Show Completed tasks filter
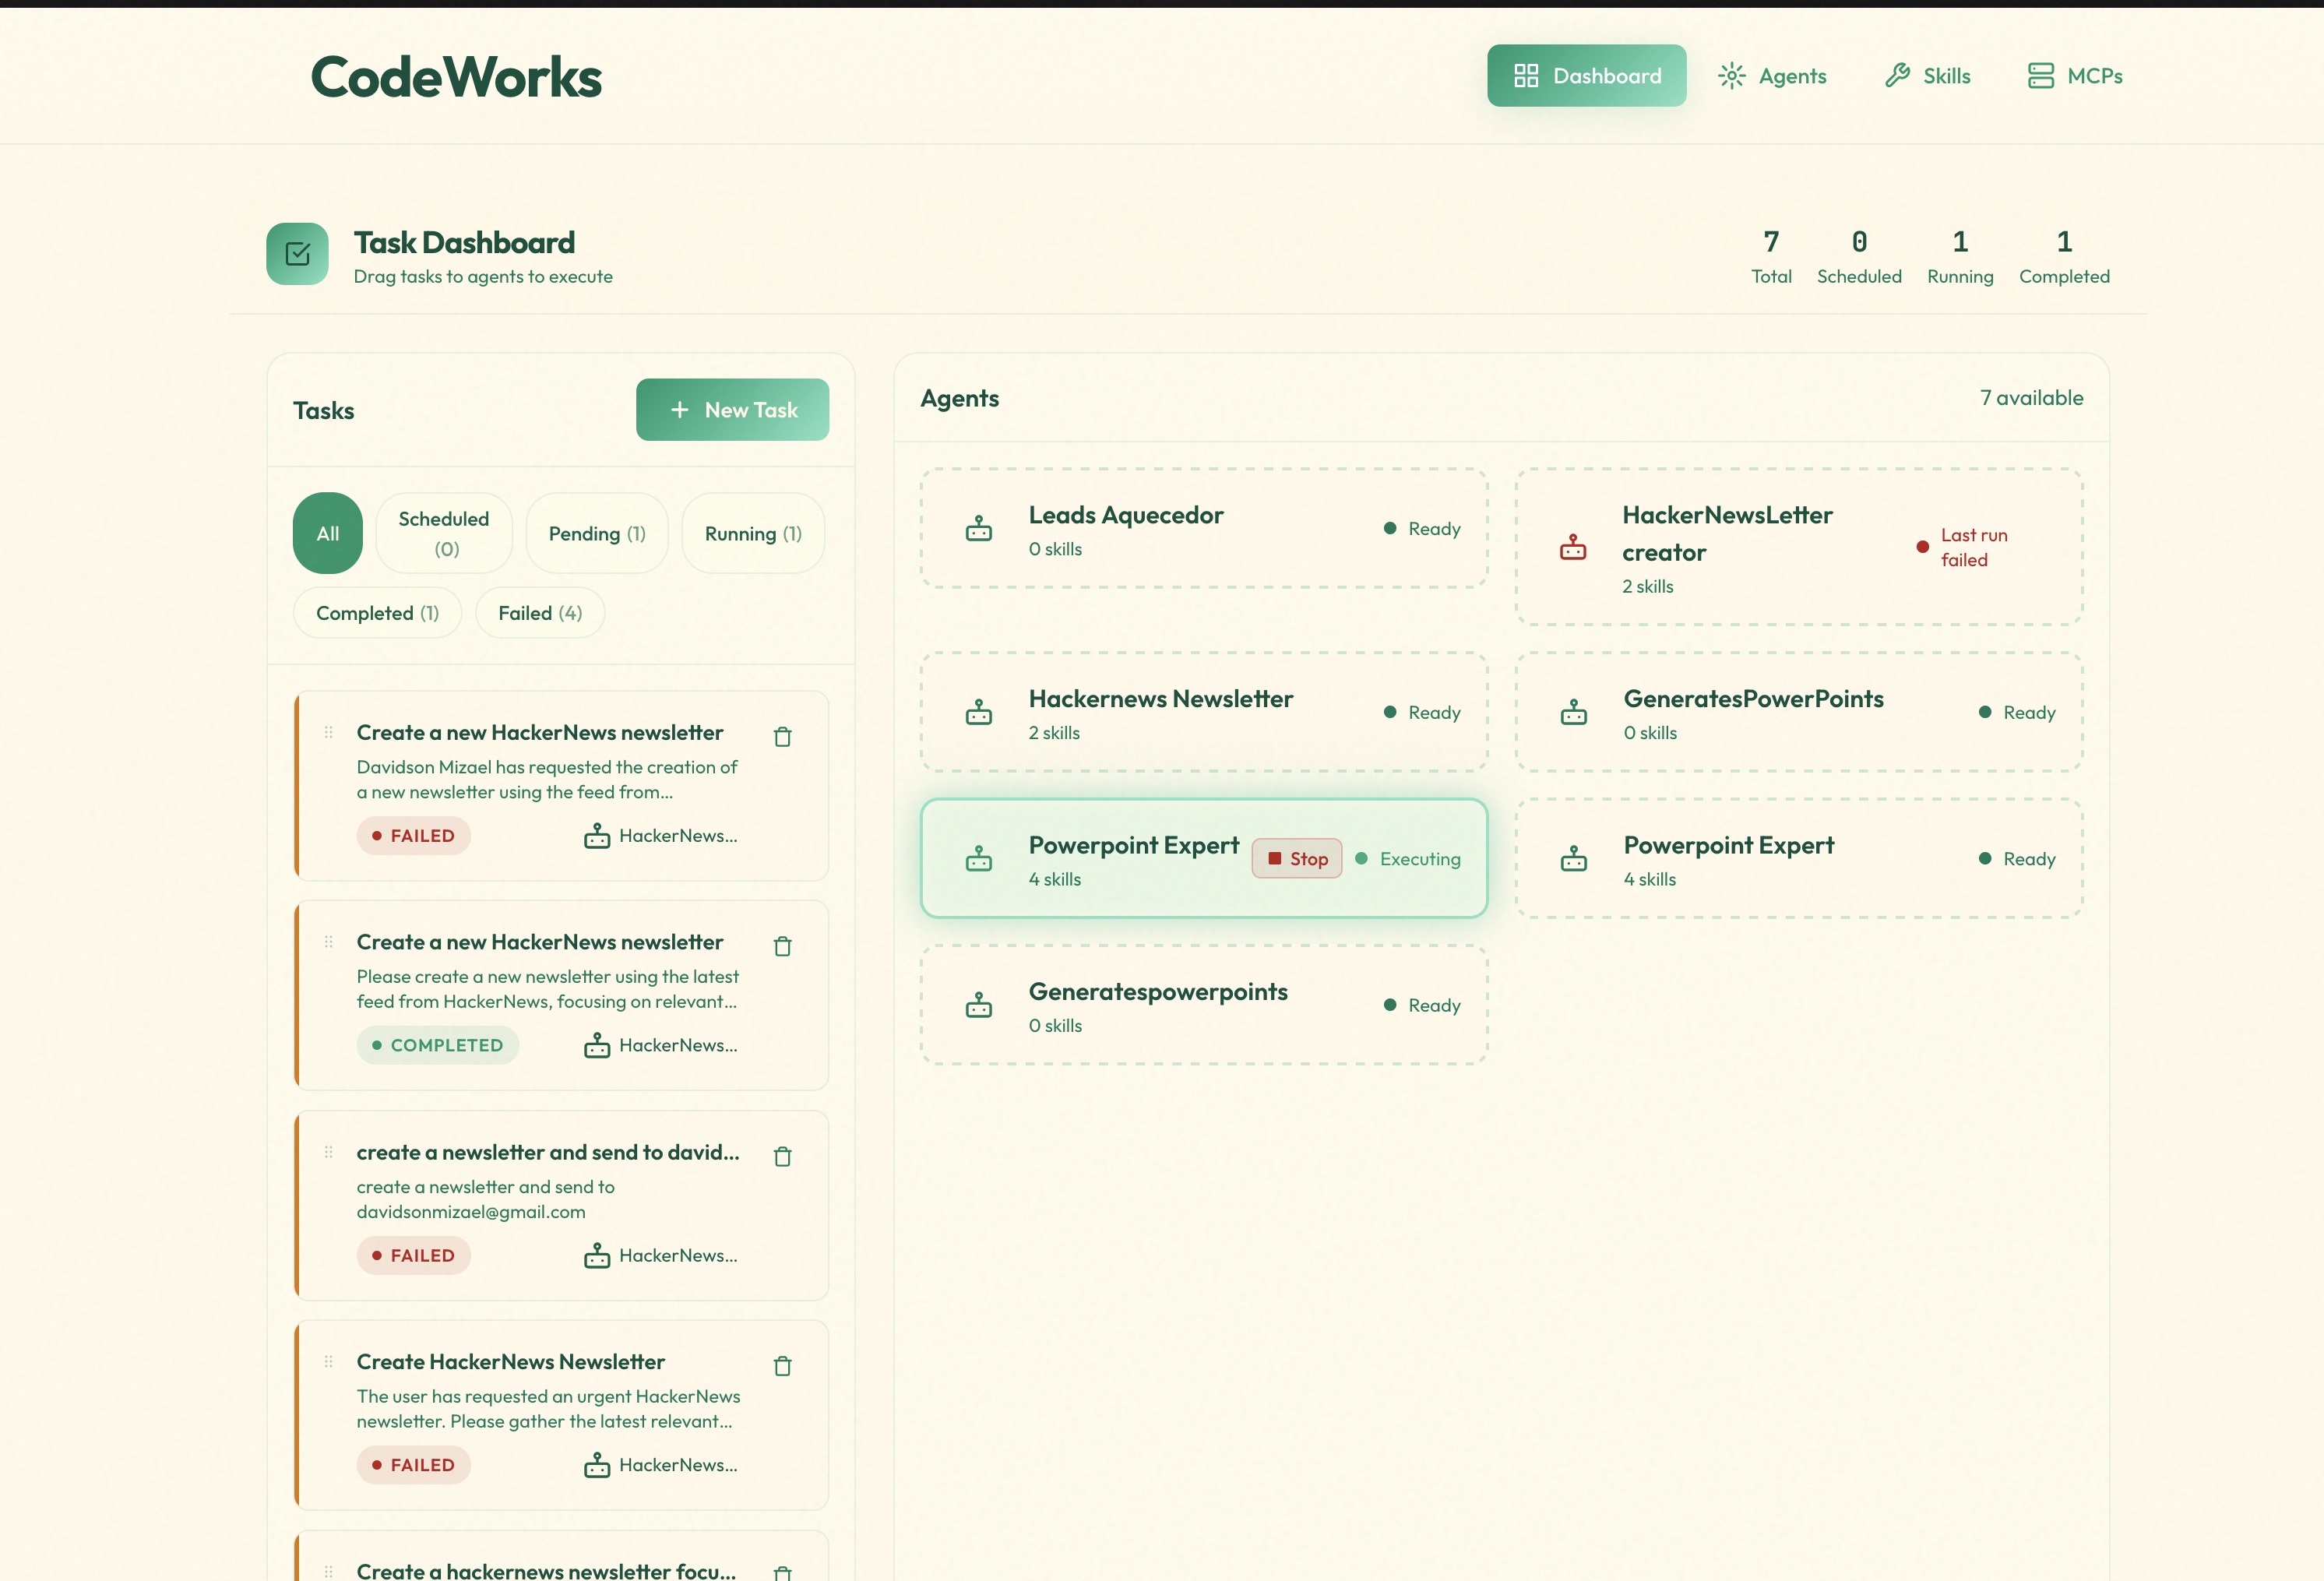Image resolution: width=2324 pixels, height=1581 pixels. click(377, 613)
